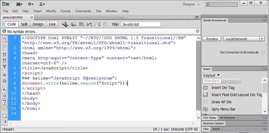Open the Extend Dreamweaver gear menu

pos(31,4)
